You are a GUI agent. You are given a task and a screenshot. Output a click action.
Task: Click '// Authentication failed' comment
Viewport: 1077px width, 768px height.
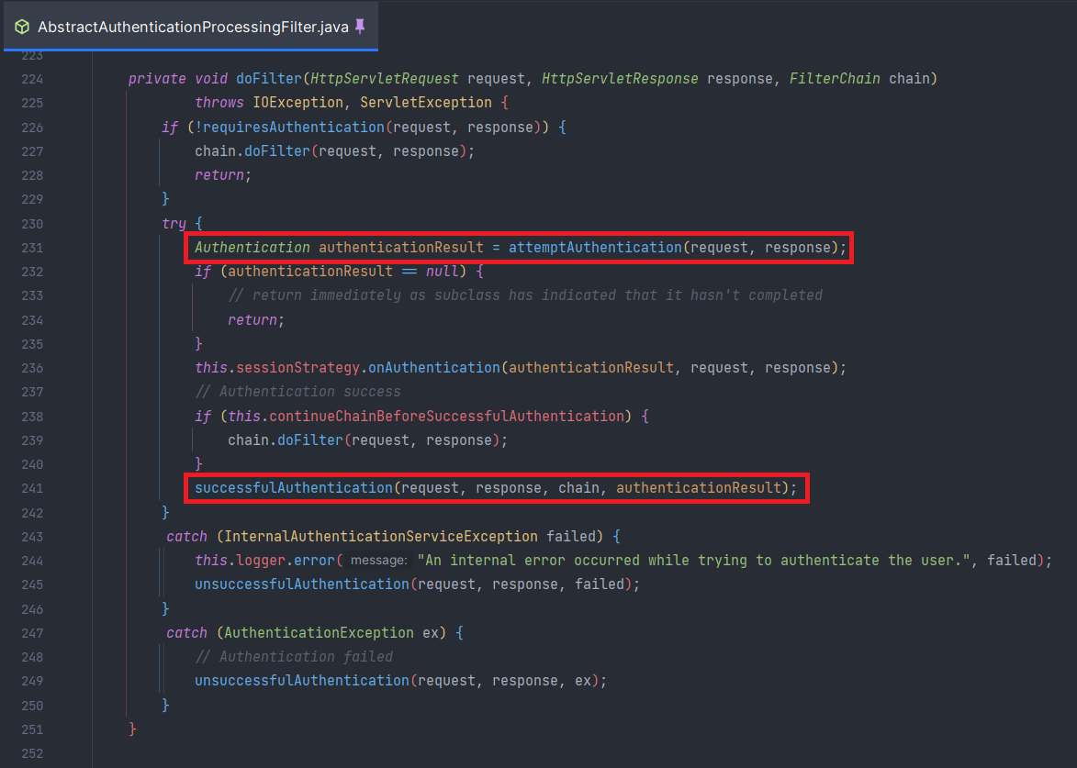click(x=293, y=657)
